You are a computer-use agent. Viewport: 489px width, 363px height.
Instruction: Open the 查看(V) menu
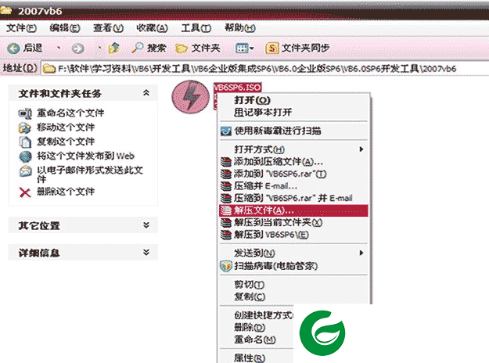click(108, 28)
